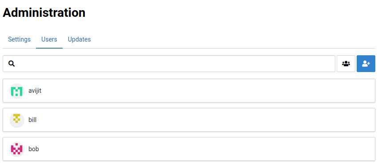The height and width of the screenshot is (164, 378).
Task: Expand the avijit user card
Action: 189,91
